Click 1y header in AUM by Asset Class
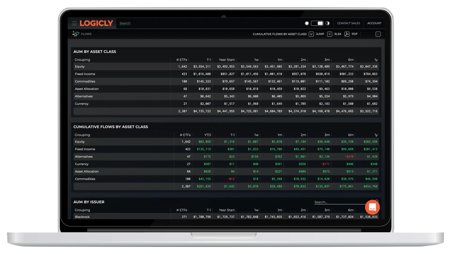This screenshot has height=254, width=451. (376, 60)
